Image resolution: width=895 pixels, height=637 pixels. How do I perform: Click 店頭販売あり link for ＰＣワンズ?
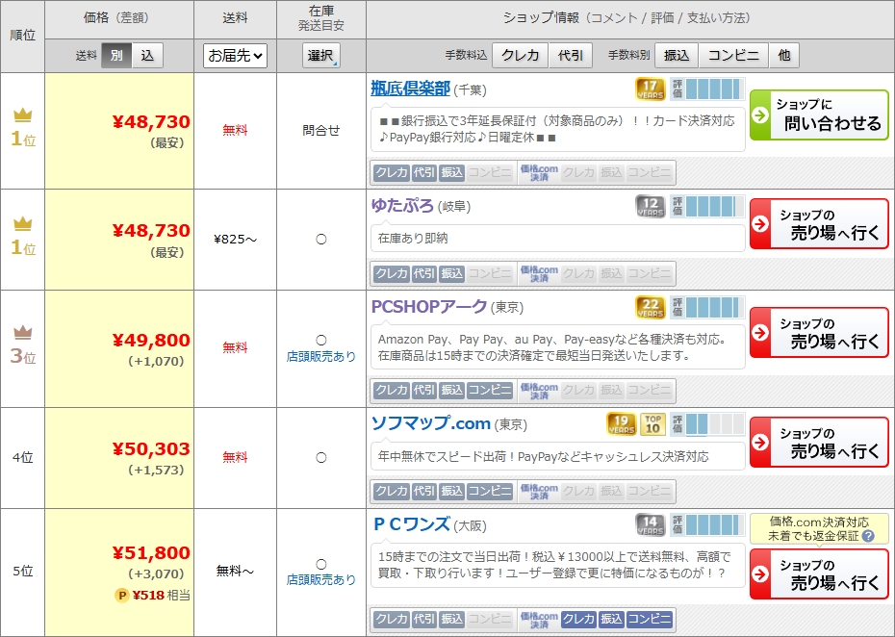tap(320, 579)
